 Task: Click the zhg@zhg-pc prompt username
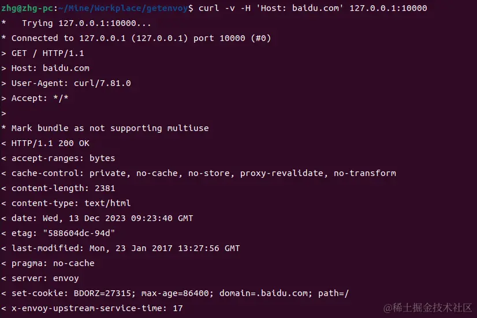pyautogui.click(x=27, y=8)
